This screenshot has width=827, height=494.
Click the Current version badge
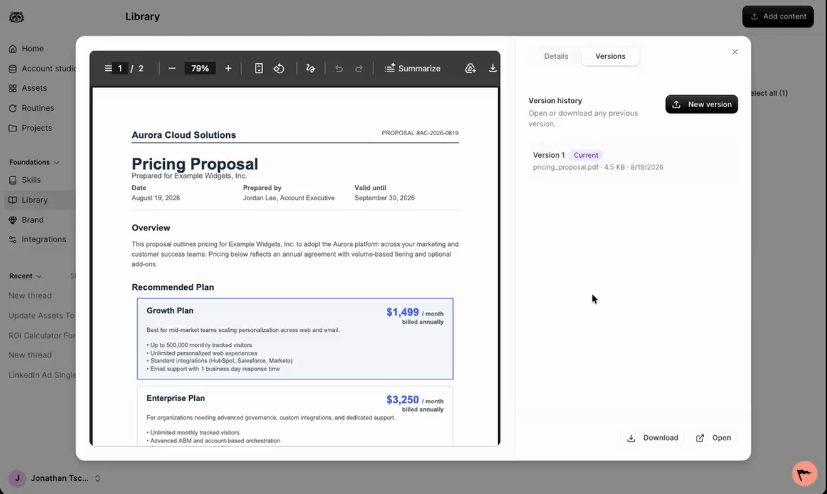coord(586,155)
